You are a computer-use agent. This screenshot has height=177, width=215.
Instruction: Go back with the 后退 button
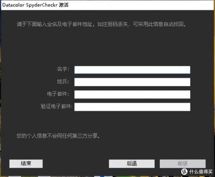pyautogui.click(x=132, y=164)
